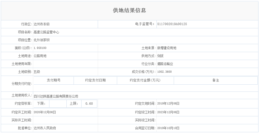Click the label 批准单位
Viewport: 259px width, 133px height.
[x=25, y=128]
